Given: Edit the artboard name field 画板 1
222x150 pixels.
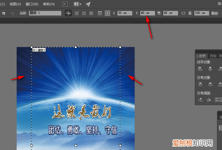Looking at the screenshot, I should pyautogui.click(x=45, y=13).
